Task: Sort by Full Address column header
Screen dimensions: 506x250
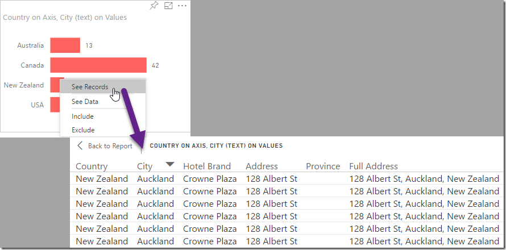Action: (x=374, y=166)
